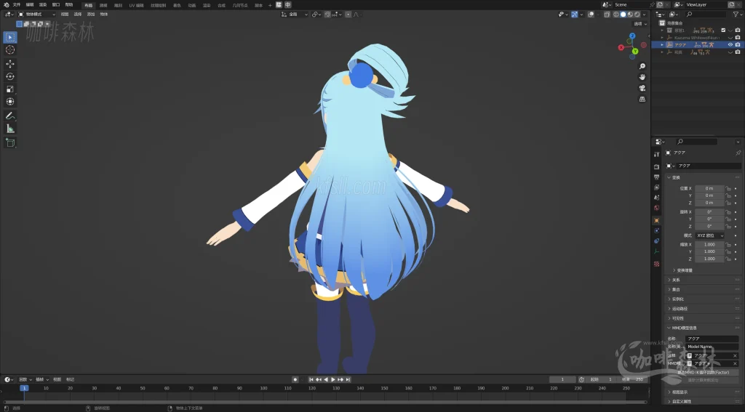Screen dimensions: 745x412
Task: Switch to Rendered shading mode
Action: (x=637, y=15)
